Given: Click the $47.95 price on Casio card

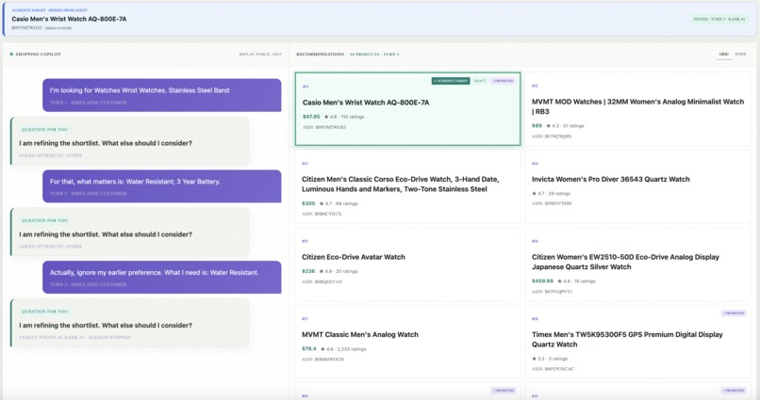Looking at the screenshot, I should point(311,117).
